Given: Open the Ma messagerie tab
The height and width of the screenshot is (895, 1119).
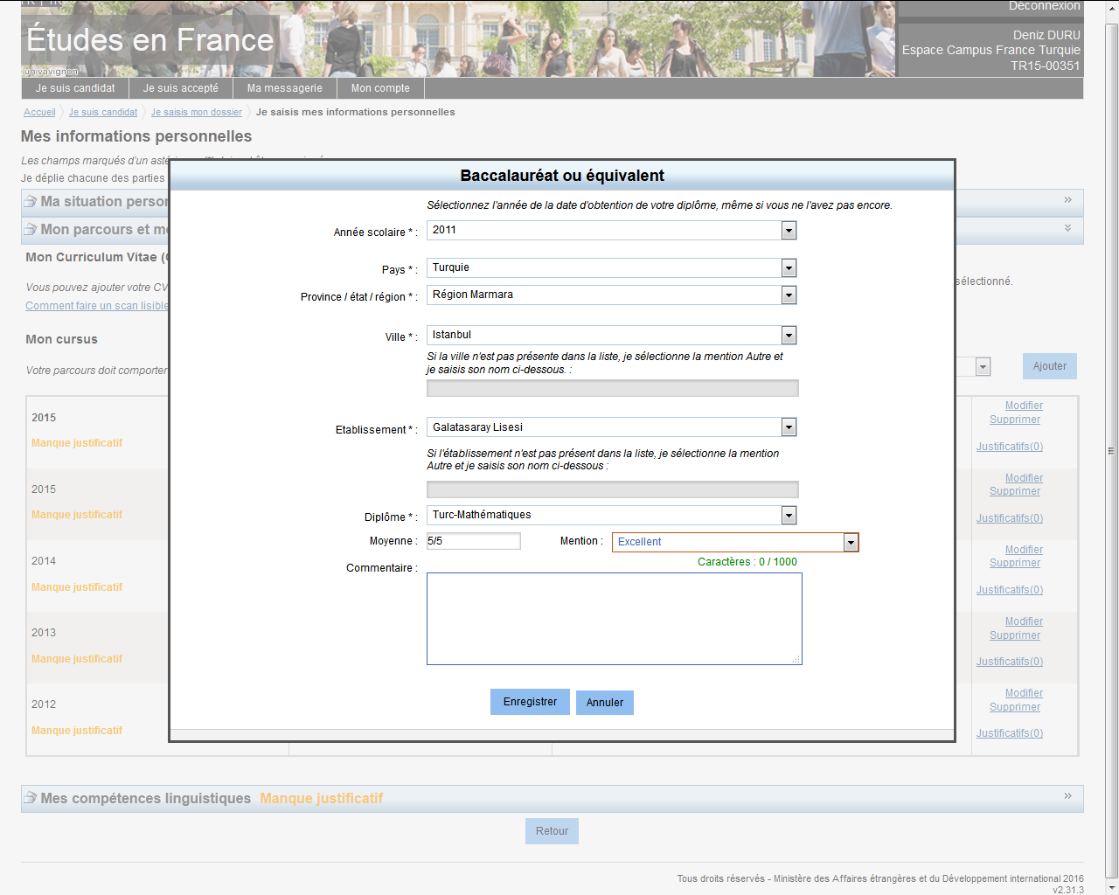Looking at the screenshot, I should coord(285,88).
